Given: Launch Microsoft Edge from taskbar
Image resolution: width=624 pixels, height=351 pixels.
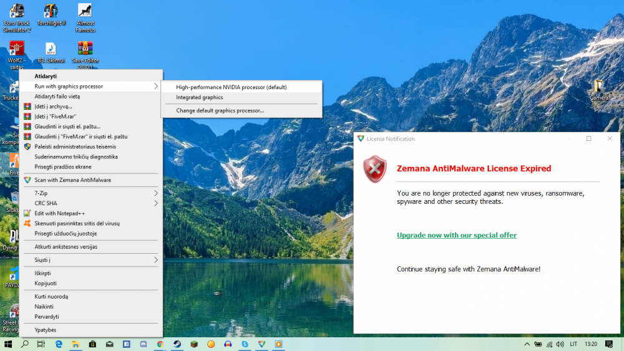Looking at the screenshot, I should 59,344.
